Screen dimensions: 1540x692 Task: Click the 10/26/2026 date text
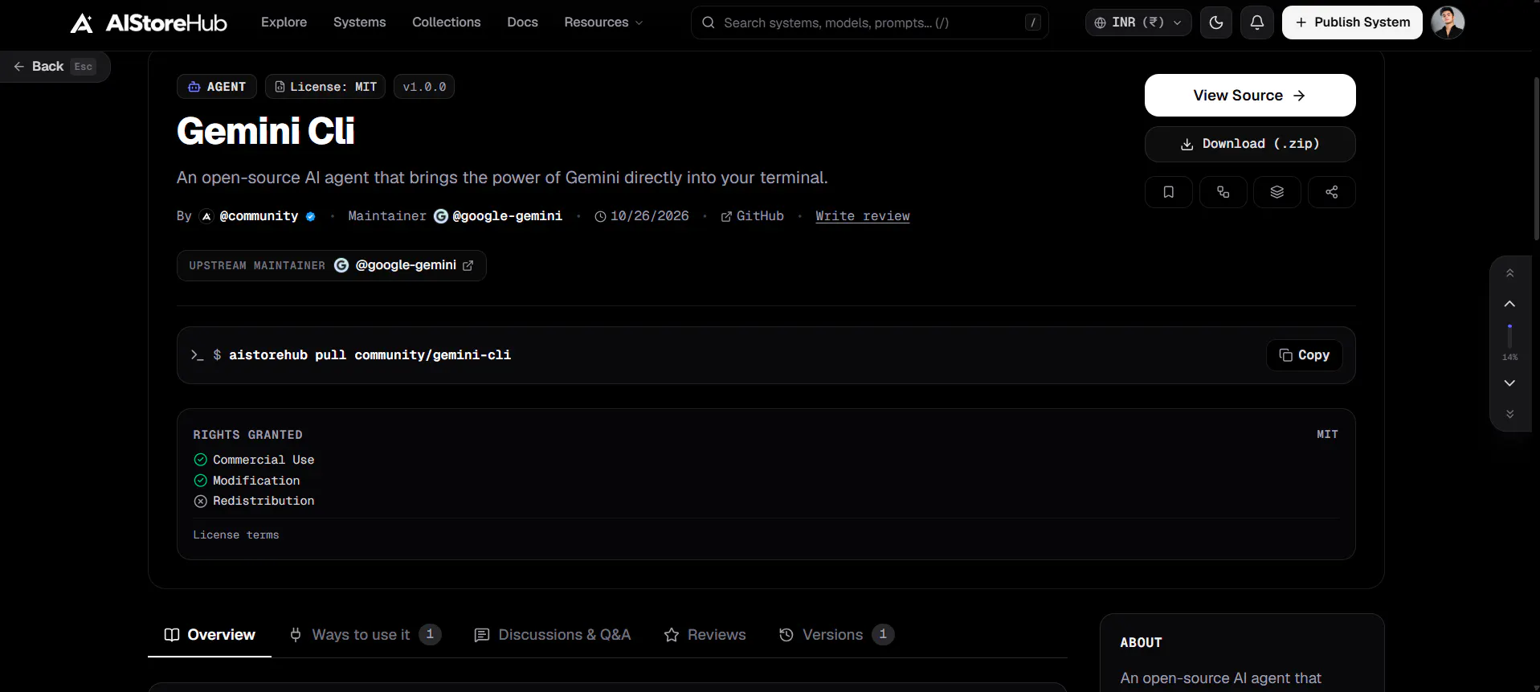pos(649,216)
